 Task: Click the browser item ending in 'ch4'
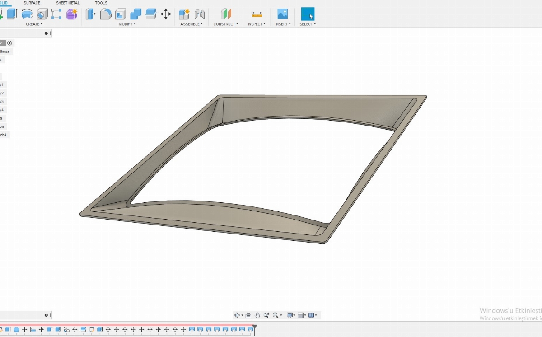[4, 135]
